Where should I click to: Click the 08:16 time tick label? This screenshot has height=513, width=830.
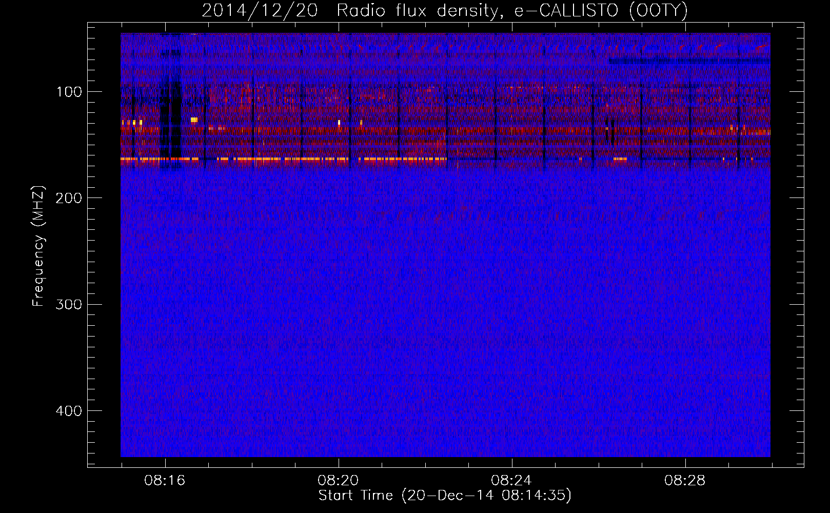coord(165,481)
